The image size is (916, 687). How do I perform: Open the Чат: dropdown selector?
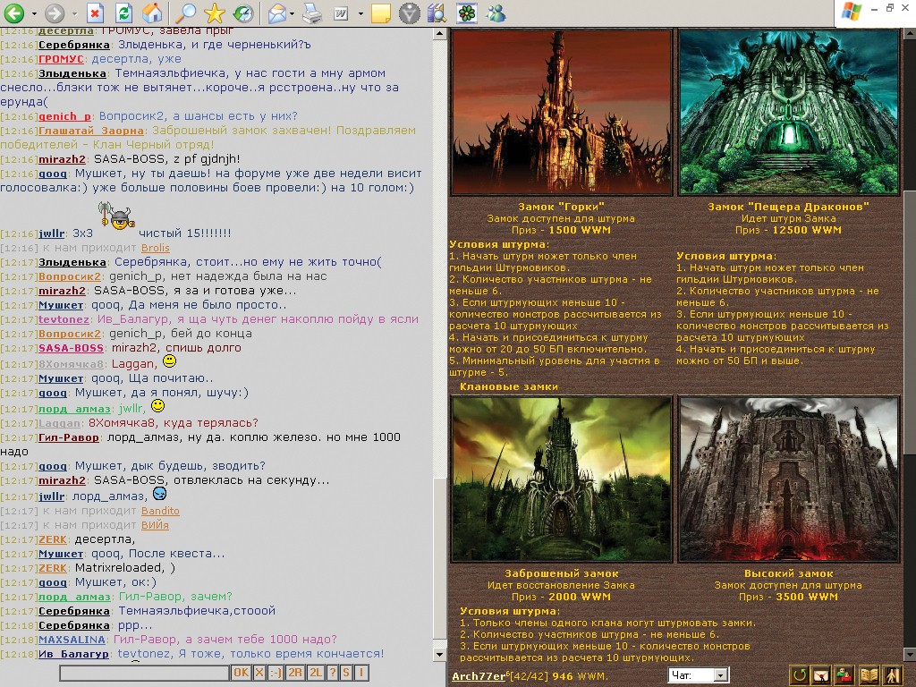coord(699,675)
